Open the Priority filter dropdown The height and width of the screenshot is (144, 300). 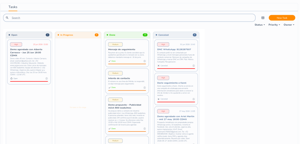(x=274, y=25)
